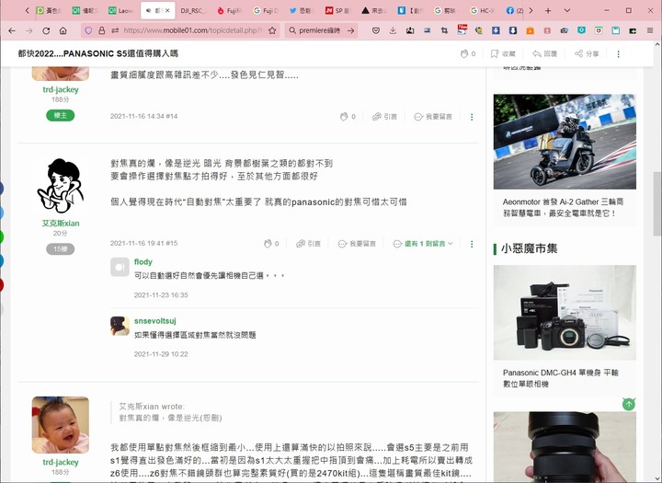Open the browser hamburger menu
The height and width of the screenshot is (483, 662).
click(x=650, y=30)
